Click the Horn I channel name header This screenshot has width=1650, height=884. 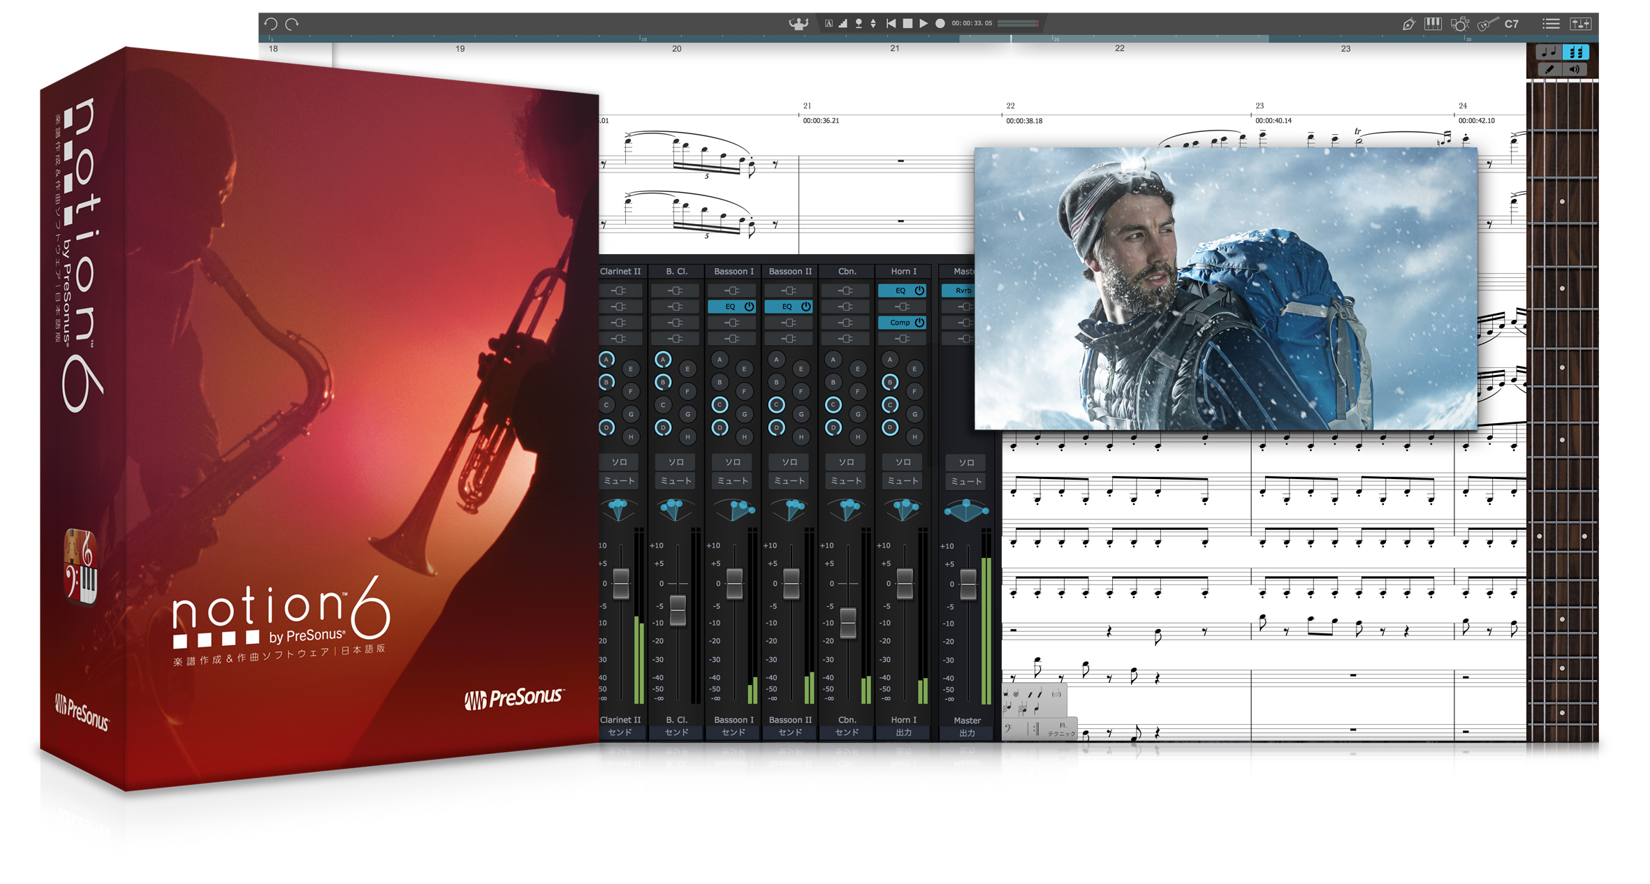903,271
